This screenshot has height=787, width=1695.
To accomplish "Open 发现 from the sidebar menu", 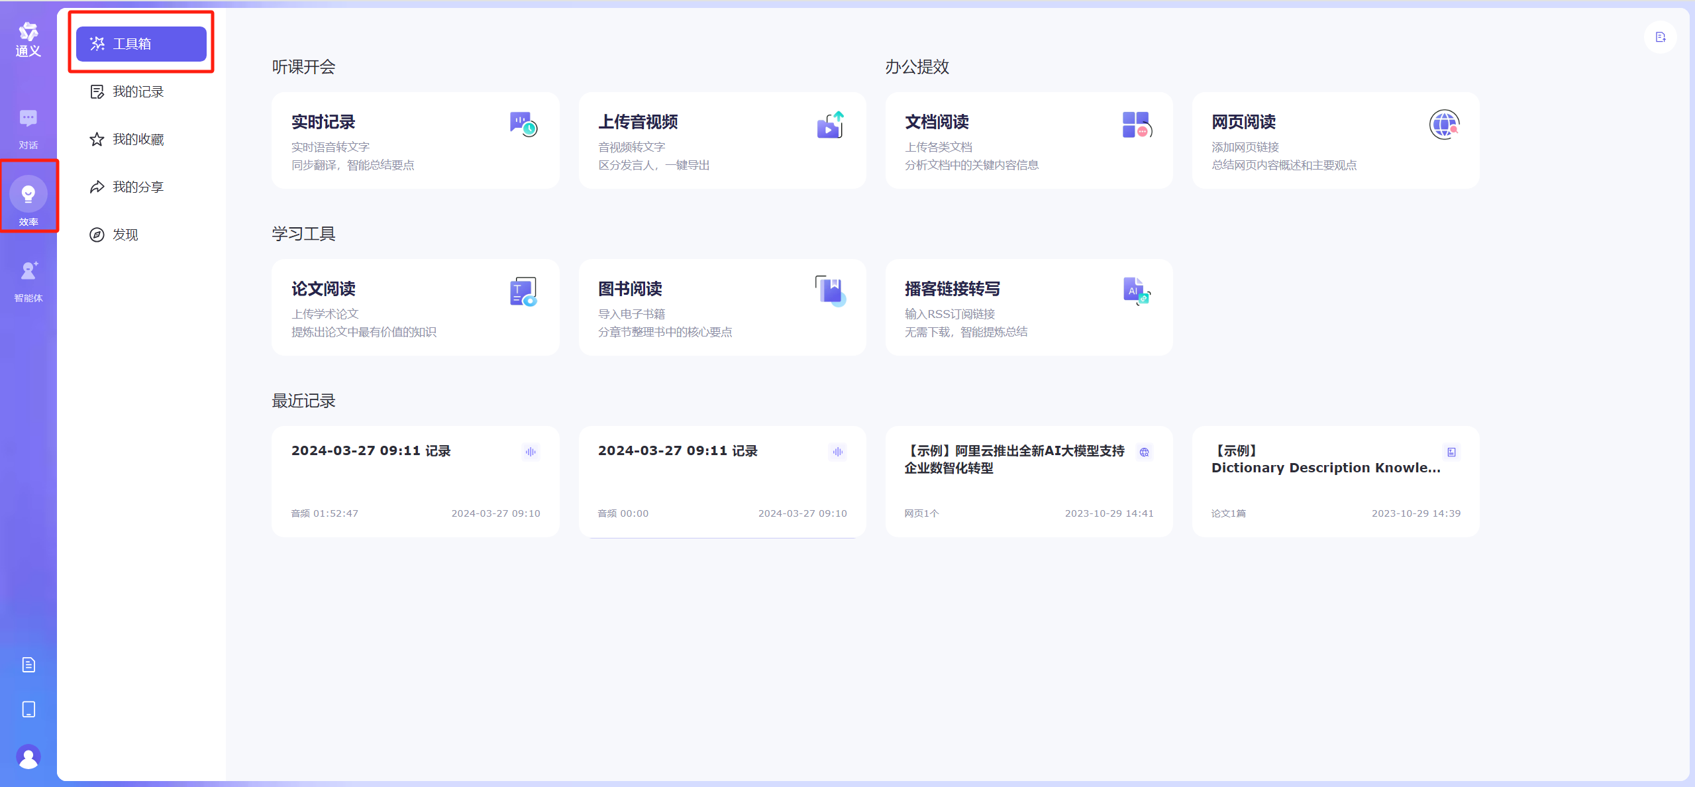I will point(125,234).
